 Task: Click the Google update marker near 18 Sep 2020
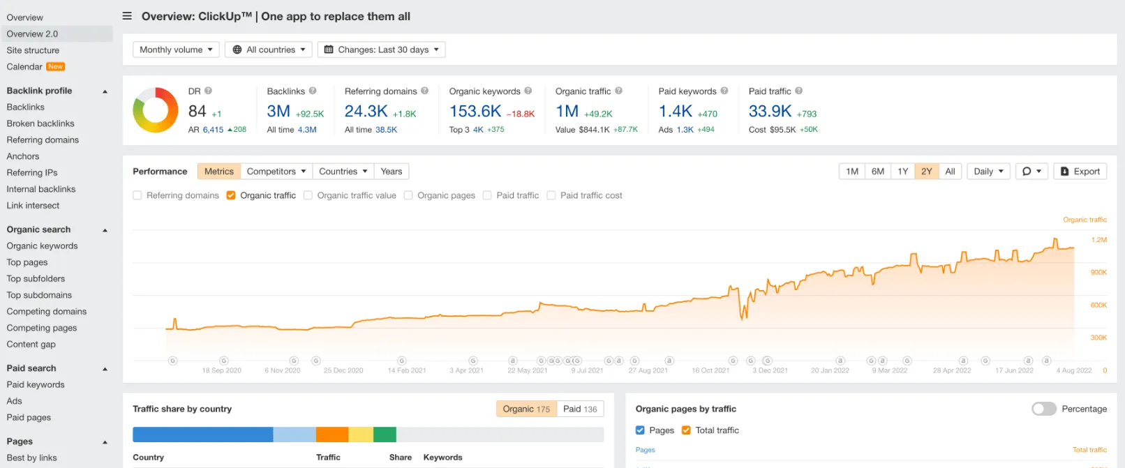pos(224,361)
